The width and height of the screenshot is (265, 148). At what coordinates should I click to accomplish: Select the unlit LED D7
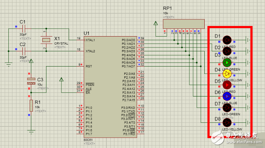[x=227, y=108]
